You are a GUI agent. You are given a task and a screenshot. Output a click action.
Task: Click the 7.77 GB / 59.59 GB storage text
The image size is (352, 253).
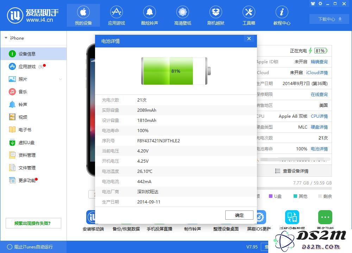coord(312,183)
